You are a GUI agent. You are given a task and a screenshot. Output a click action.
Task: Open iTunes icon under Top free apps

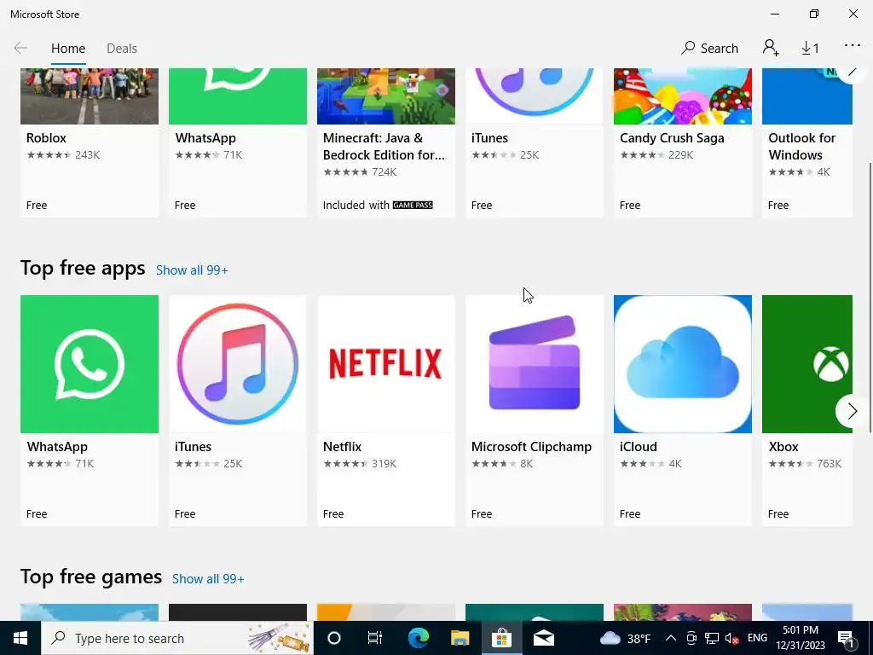click(x=238, y=364)
